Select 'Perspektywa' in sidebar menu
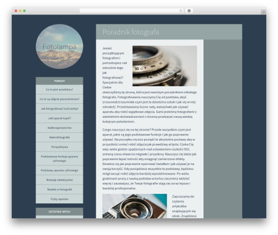Viewport: 278px width, 235px height. [59, 147]
